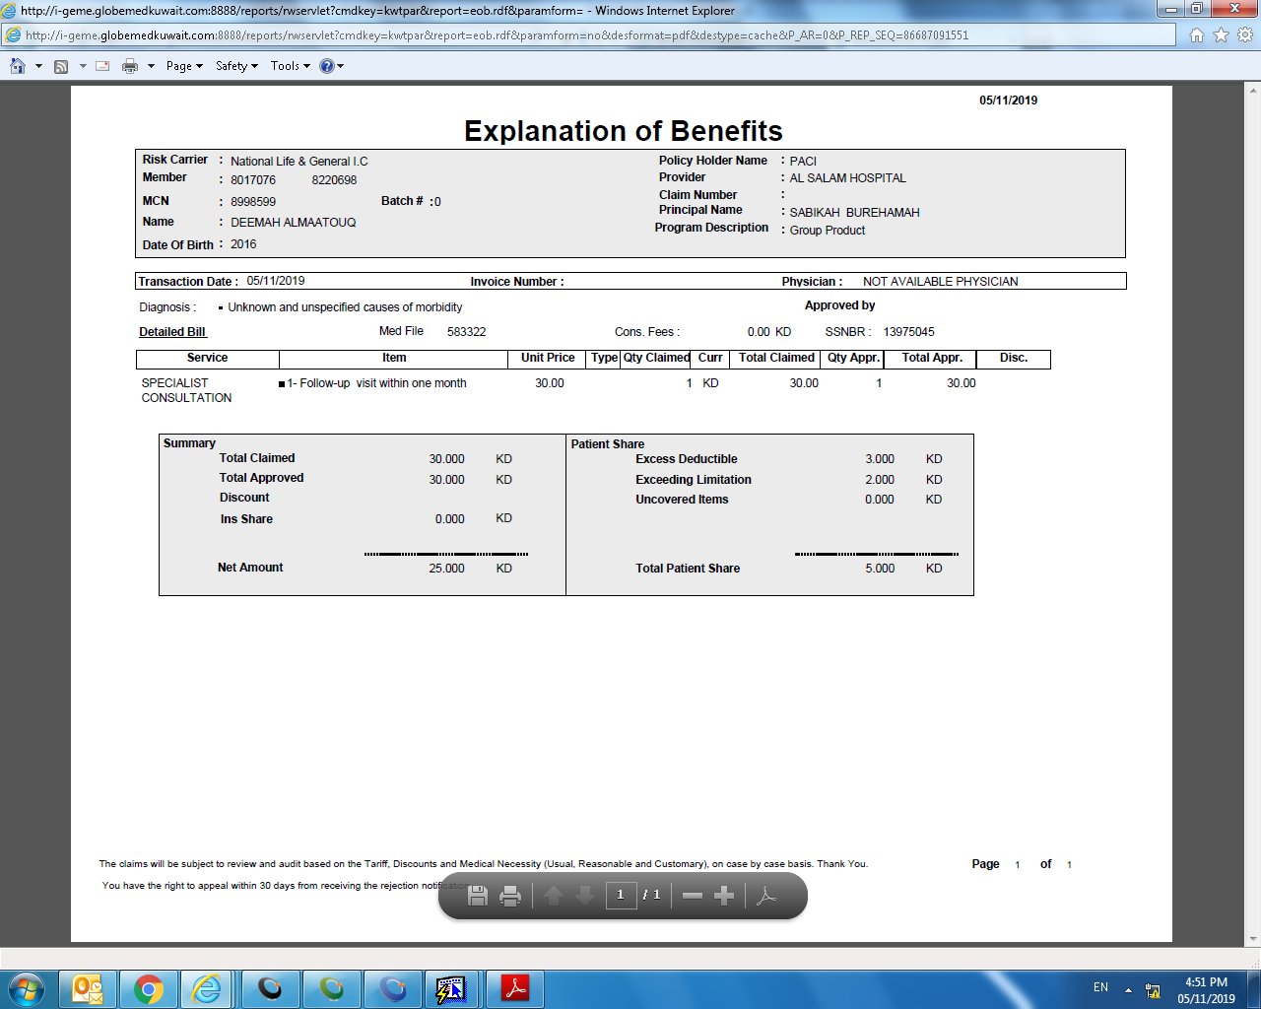The height and width of the screenshot is (1009, 1261).
Task: Show the Adobe Reader toolbar icon
Action: [x=766, y=896]
